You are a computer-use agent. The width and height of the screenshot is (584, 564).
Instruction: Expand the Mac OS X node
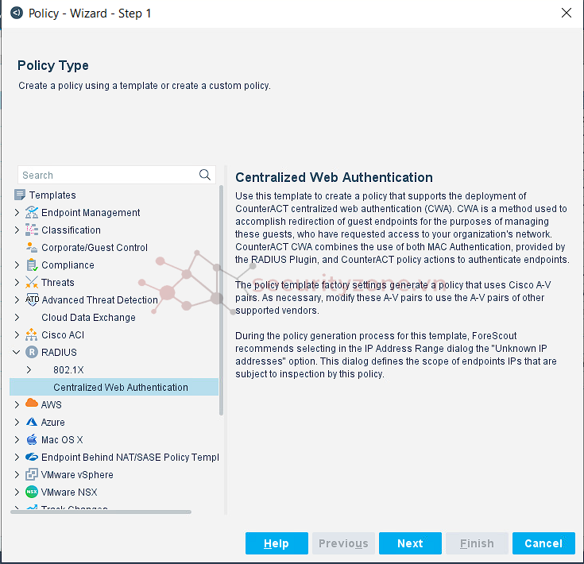pyautogui.click(x=17, y=439)
